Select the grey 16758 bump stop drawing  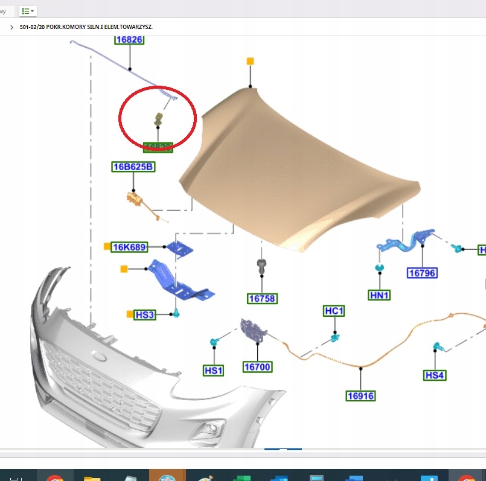click(x=261, y=266)
